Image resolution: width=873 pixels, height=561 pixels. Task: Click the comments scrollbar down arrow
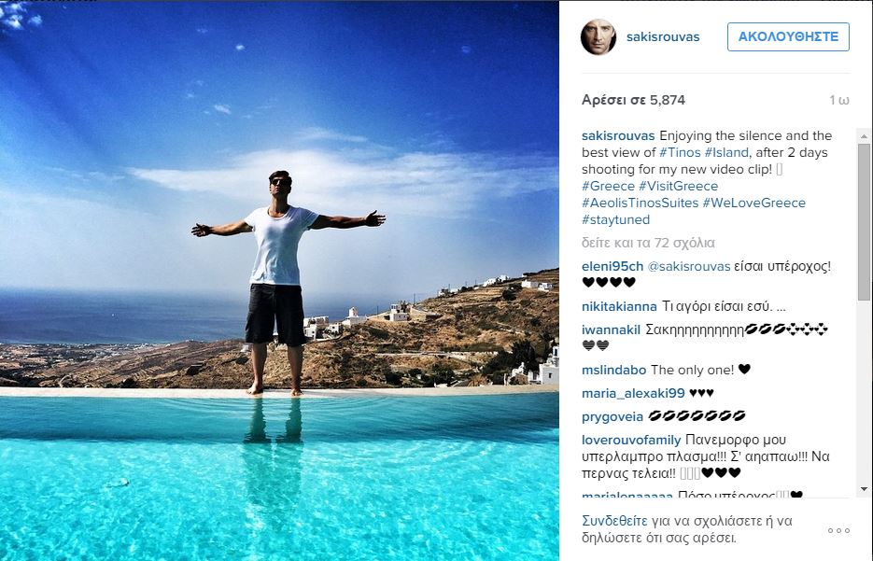[864, 489]
